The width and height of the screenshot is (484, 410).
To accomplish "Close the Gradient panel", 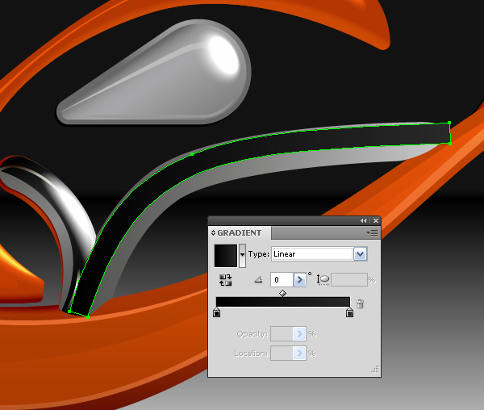I will 376,221.
